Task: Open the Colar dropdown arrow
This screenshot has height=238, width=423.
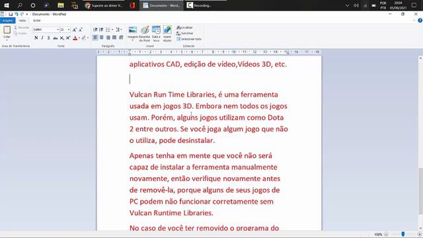Action: [7, 40]
